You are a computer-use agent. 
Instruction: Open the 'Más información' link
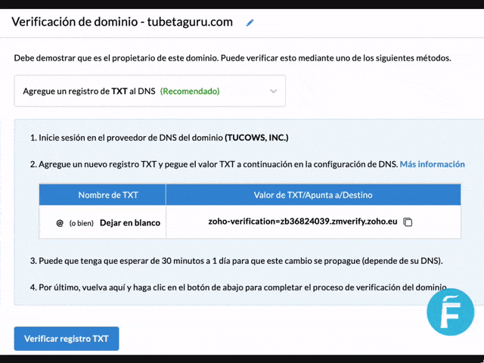(432, 164)
